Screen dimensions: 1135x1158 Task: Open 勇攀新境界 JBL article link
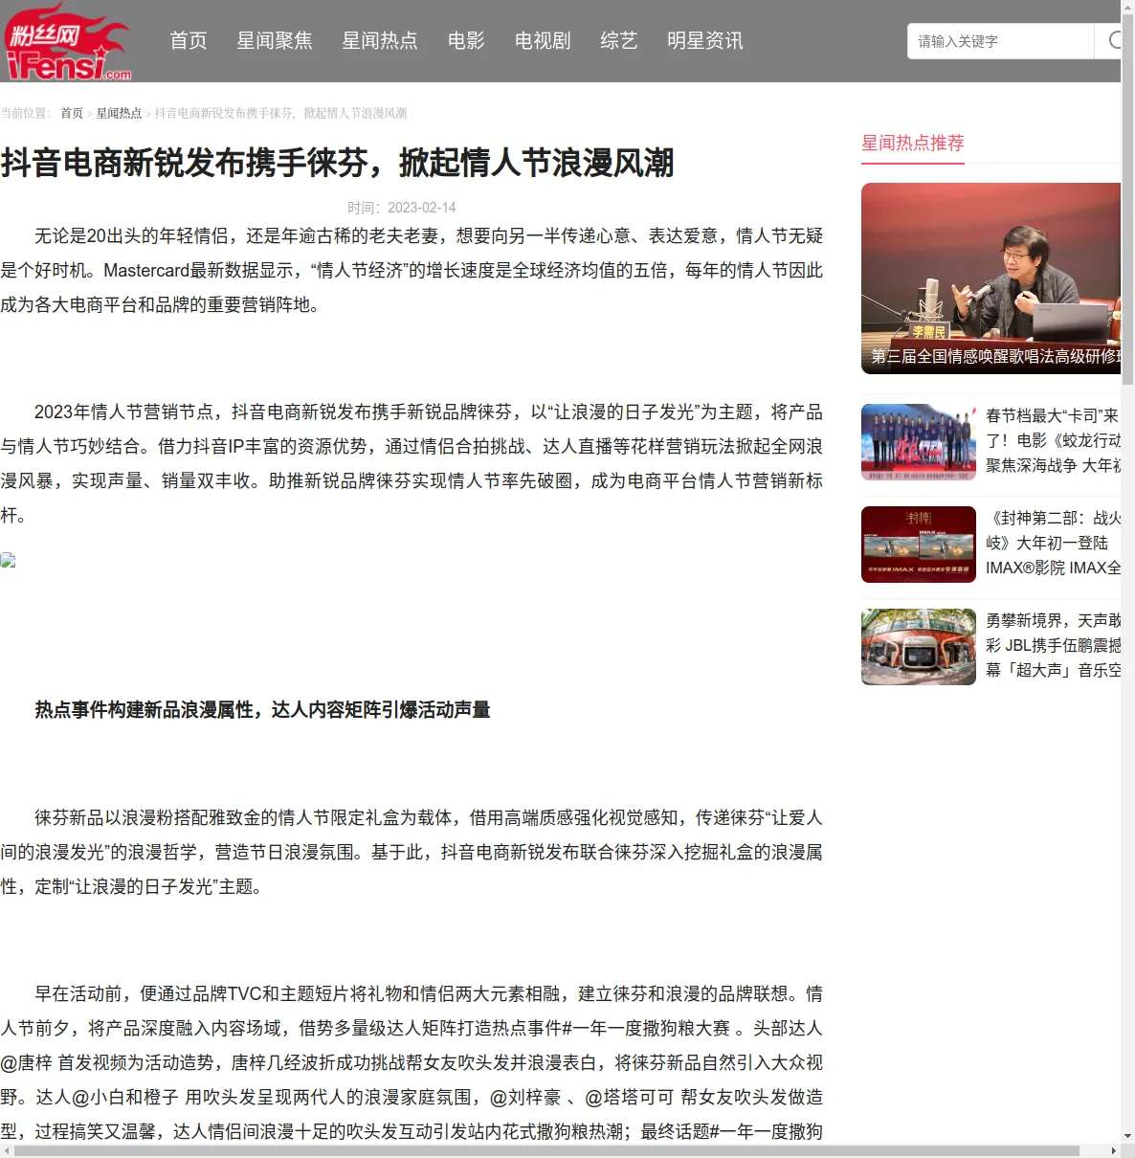(1053, 645)
